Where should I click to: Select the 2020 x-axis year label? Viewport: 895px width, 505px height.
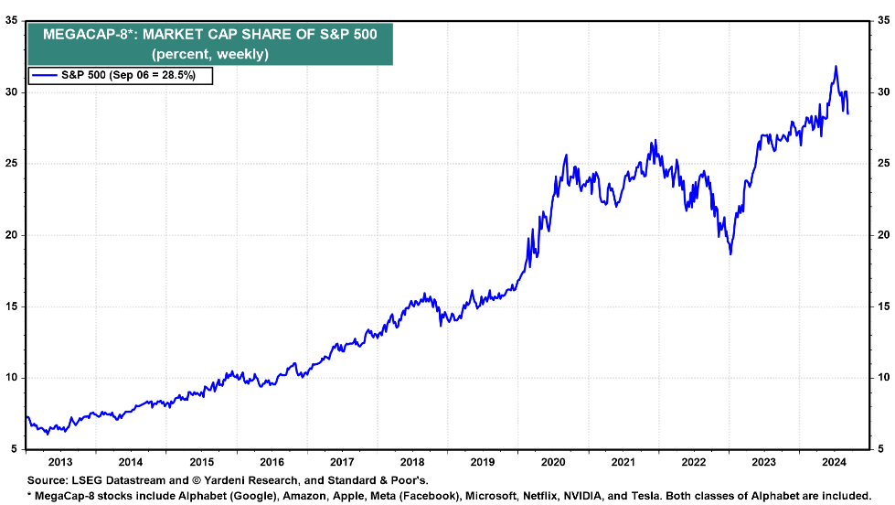pyautogui.click(x=554, y=461)
